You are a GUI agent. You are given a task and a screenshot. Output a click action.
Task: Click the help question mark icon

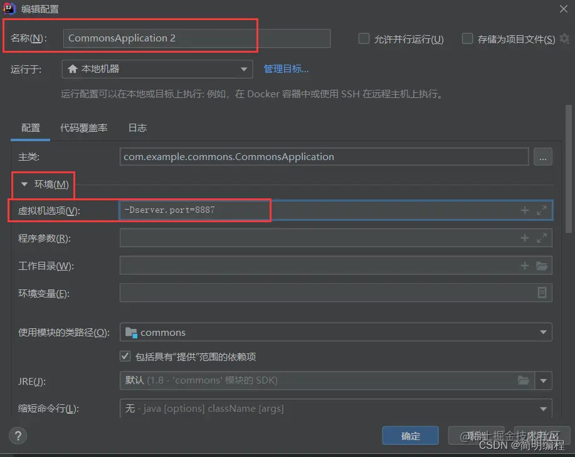[x=16, y=436]
